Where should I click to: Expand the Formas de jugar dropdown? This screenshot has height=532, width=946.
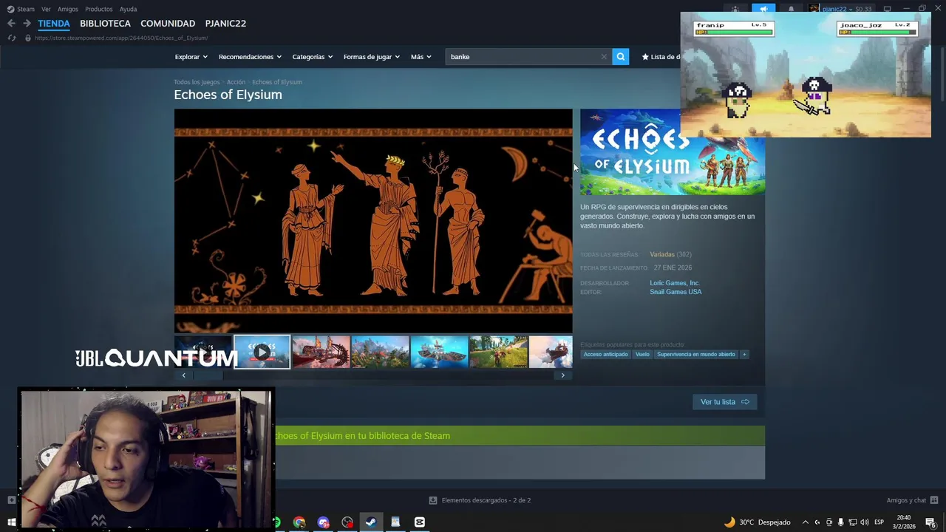[x=371, y=57]
